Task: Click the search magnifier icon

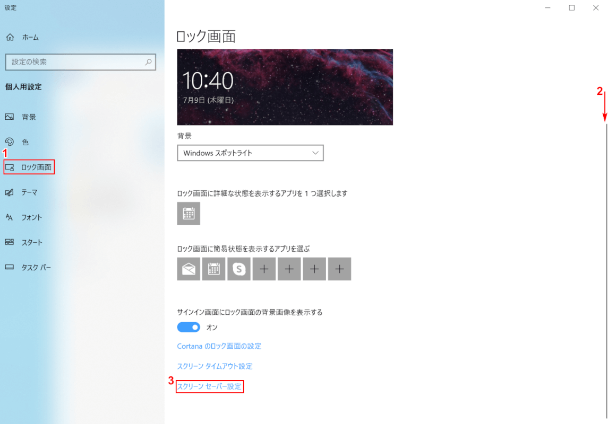Action: (x=149, y=62)
